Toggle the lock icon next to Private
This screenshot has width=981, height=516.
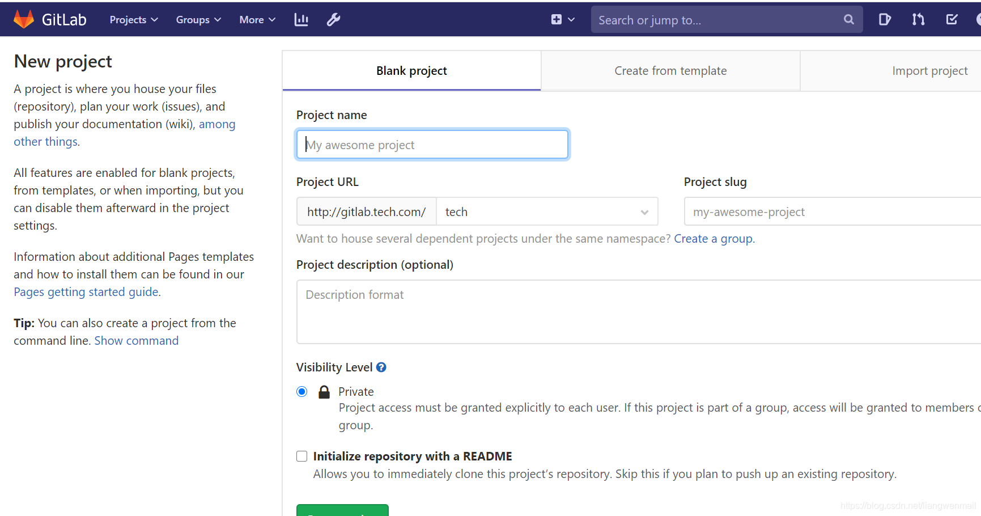click(324, 391)
